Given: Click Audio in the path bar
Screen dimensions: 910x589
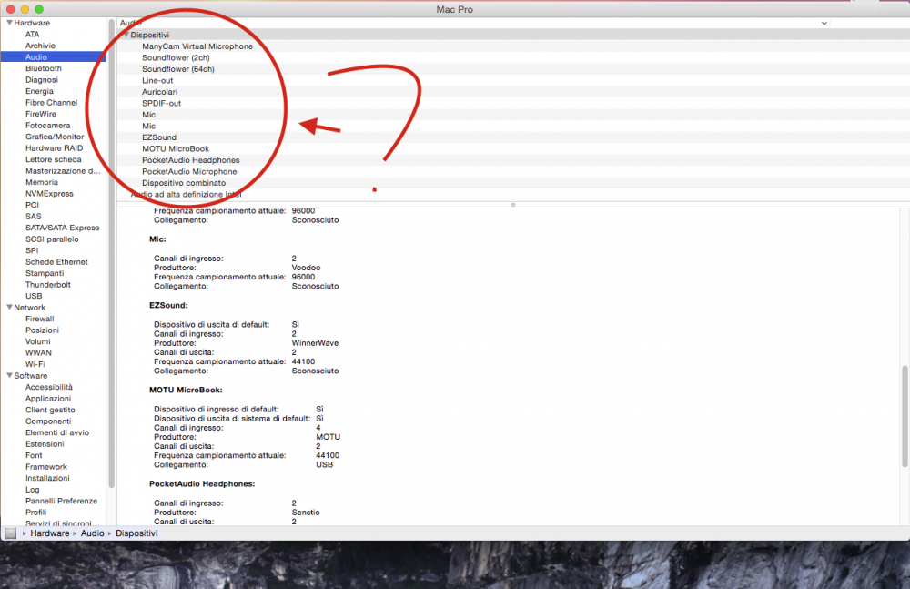Looking at the screenshot, I should click(x=92, y=533).
